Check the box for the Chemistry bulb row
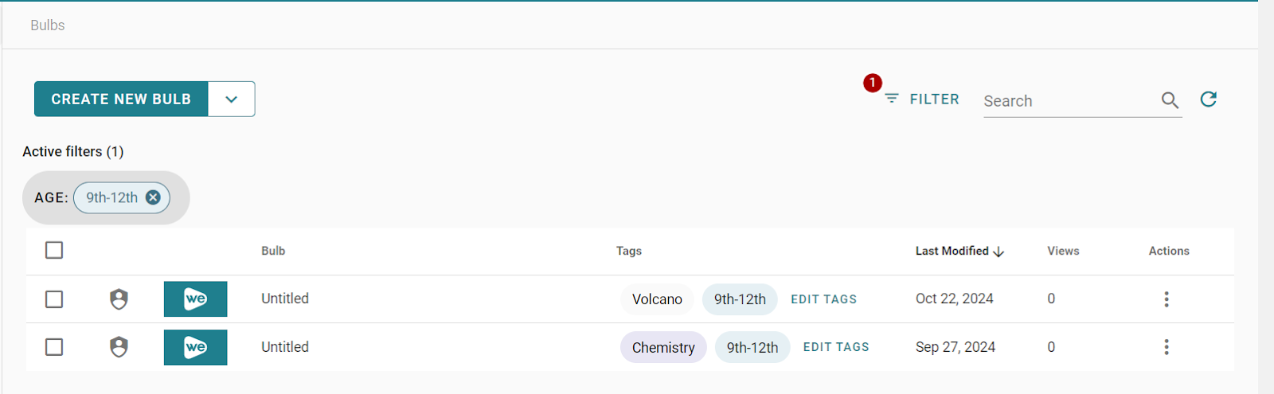The width and height of the screenshot is (1274, 394). 54,347
